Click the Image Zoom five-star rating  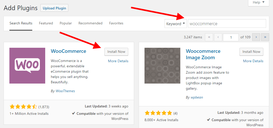[x=158, y=113]
